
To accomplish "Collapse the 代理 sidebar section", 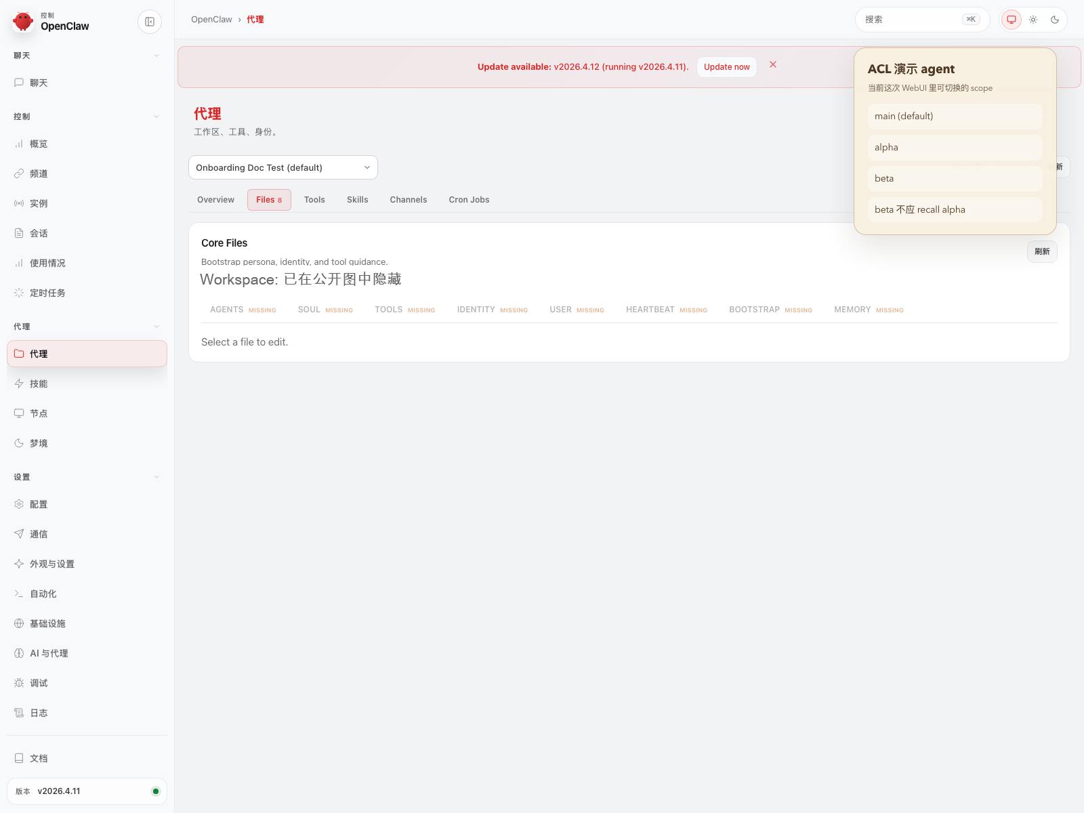I will tap(87, 327).
